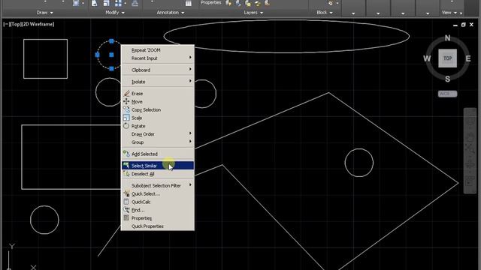481x270 pixels.
Task: Pick Copy Selection from the context menu
Action: coord(158,109)
